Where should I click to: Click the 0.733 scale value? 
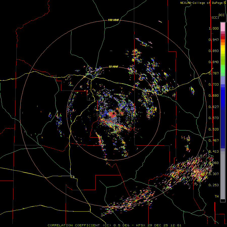(214, 84)
